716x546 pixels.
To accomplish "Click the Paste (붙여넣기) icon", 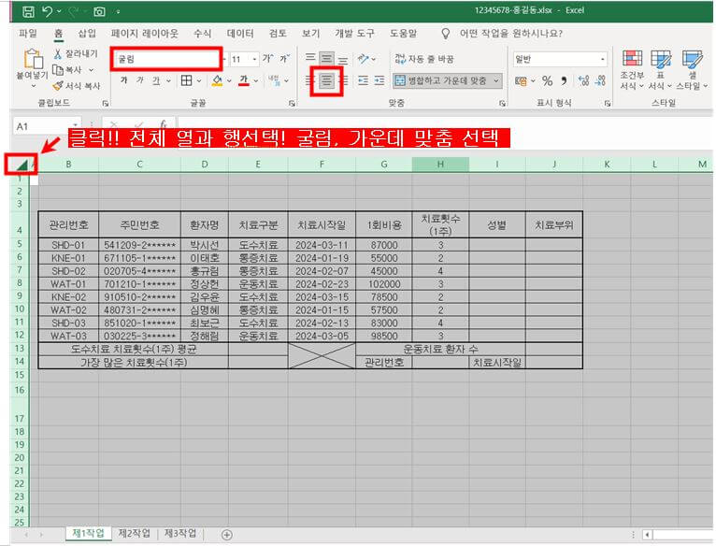I will pos(33,59).
